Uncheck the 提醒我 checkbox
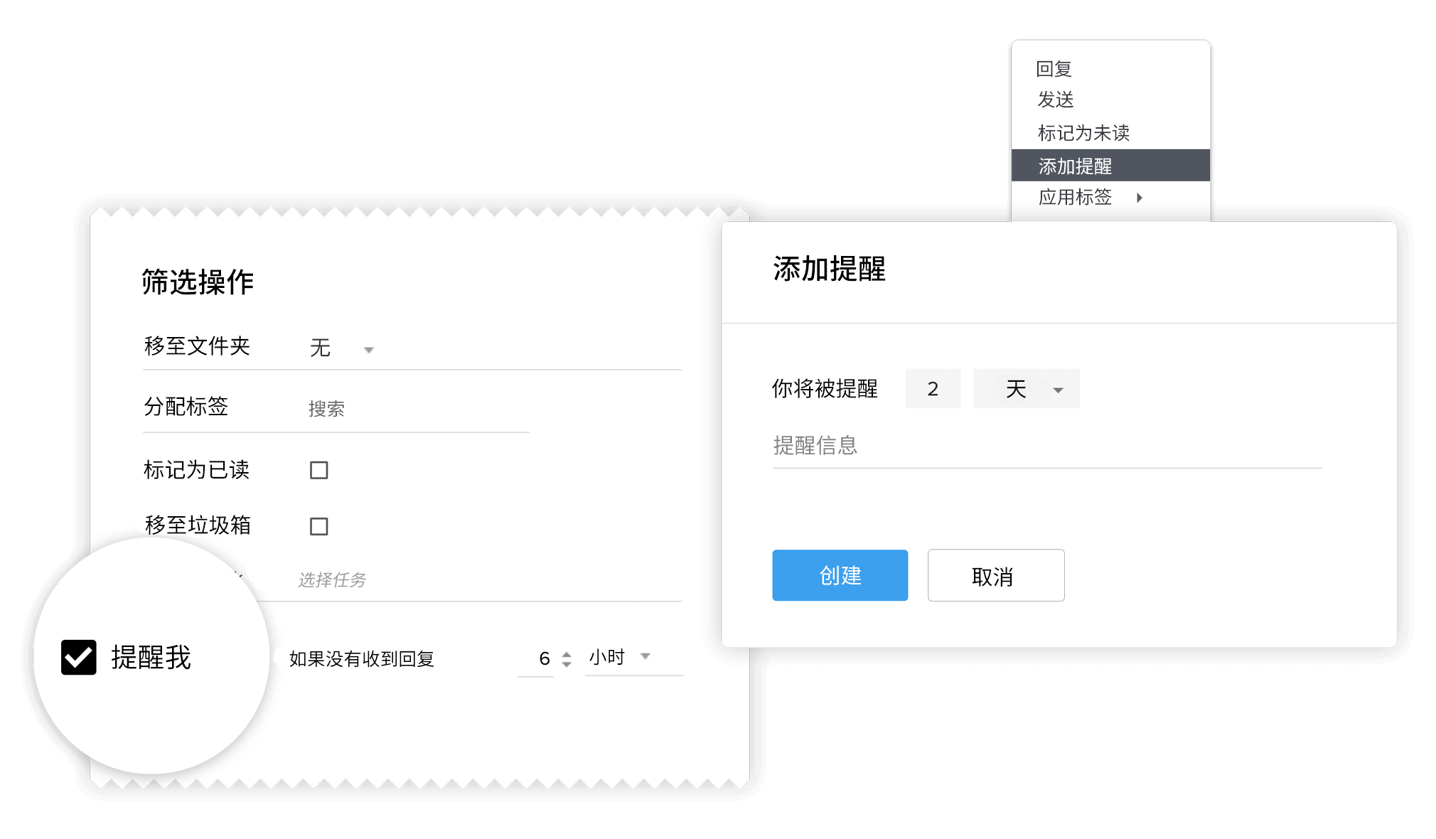This screenshot has height=839, width=1436. pos(79,657)
